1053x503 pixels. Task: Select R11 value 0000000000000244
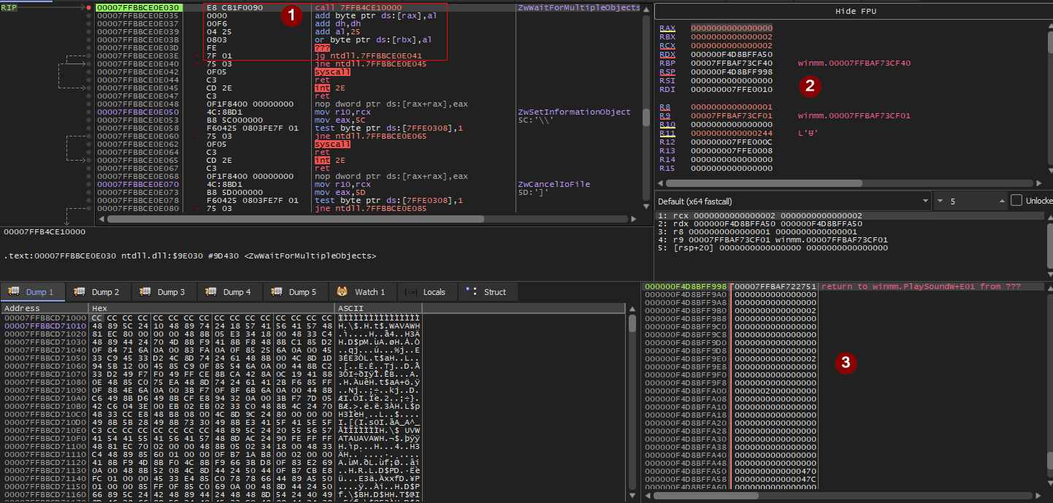[x=731, y=133]
